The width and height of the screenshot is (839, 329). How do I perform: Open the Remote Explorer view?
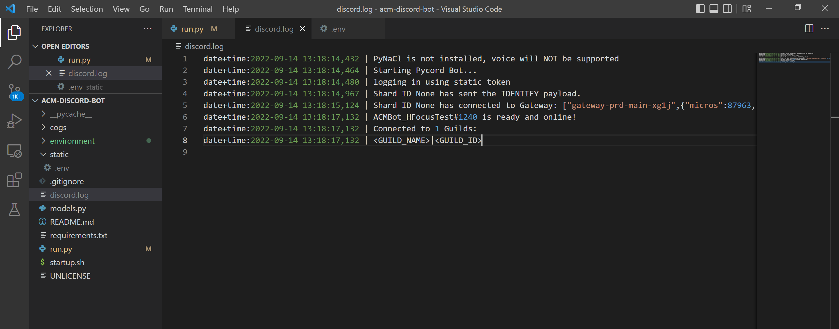14,151
